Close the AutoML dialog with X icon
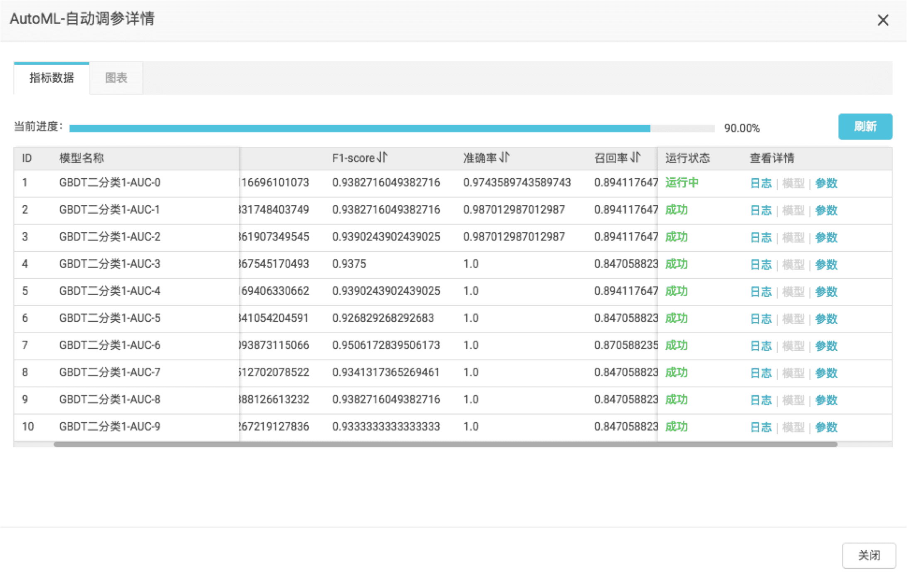This screenshot has height=581, width=907. click(883, 20)
